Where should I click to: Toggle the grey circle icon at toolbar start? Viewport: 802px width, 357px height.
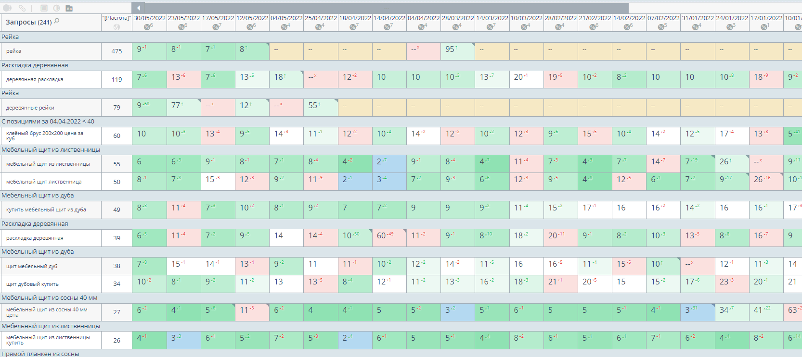pos(7,8)
